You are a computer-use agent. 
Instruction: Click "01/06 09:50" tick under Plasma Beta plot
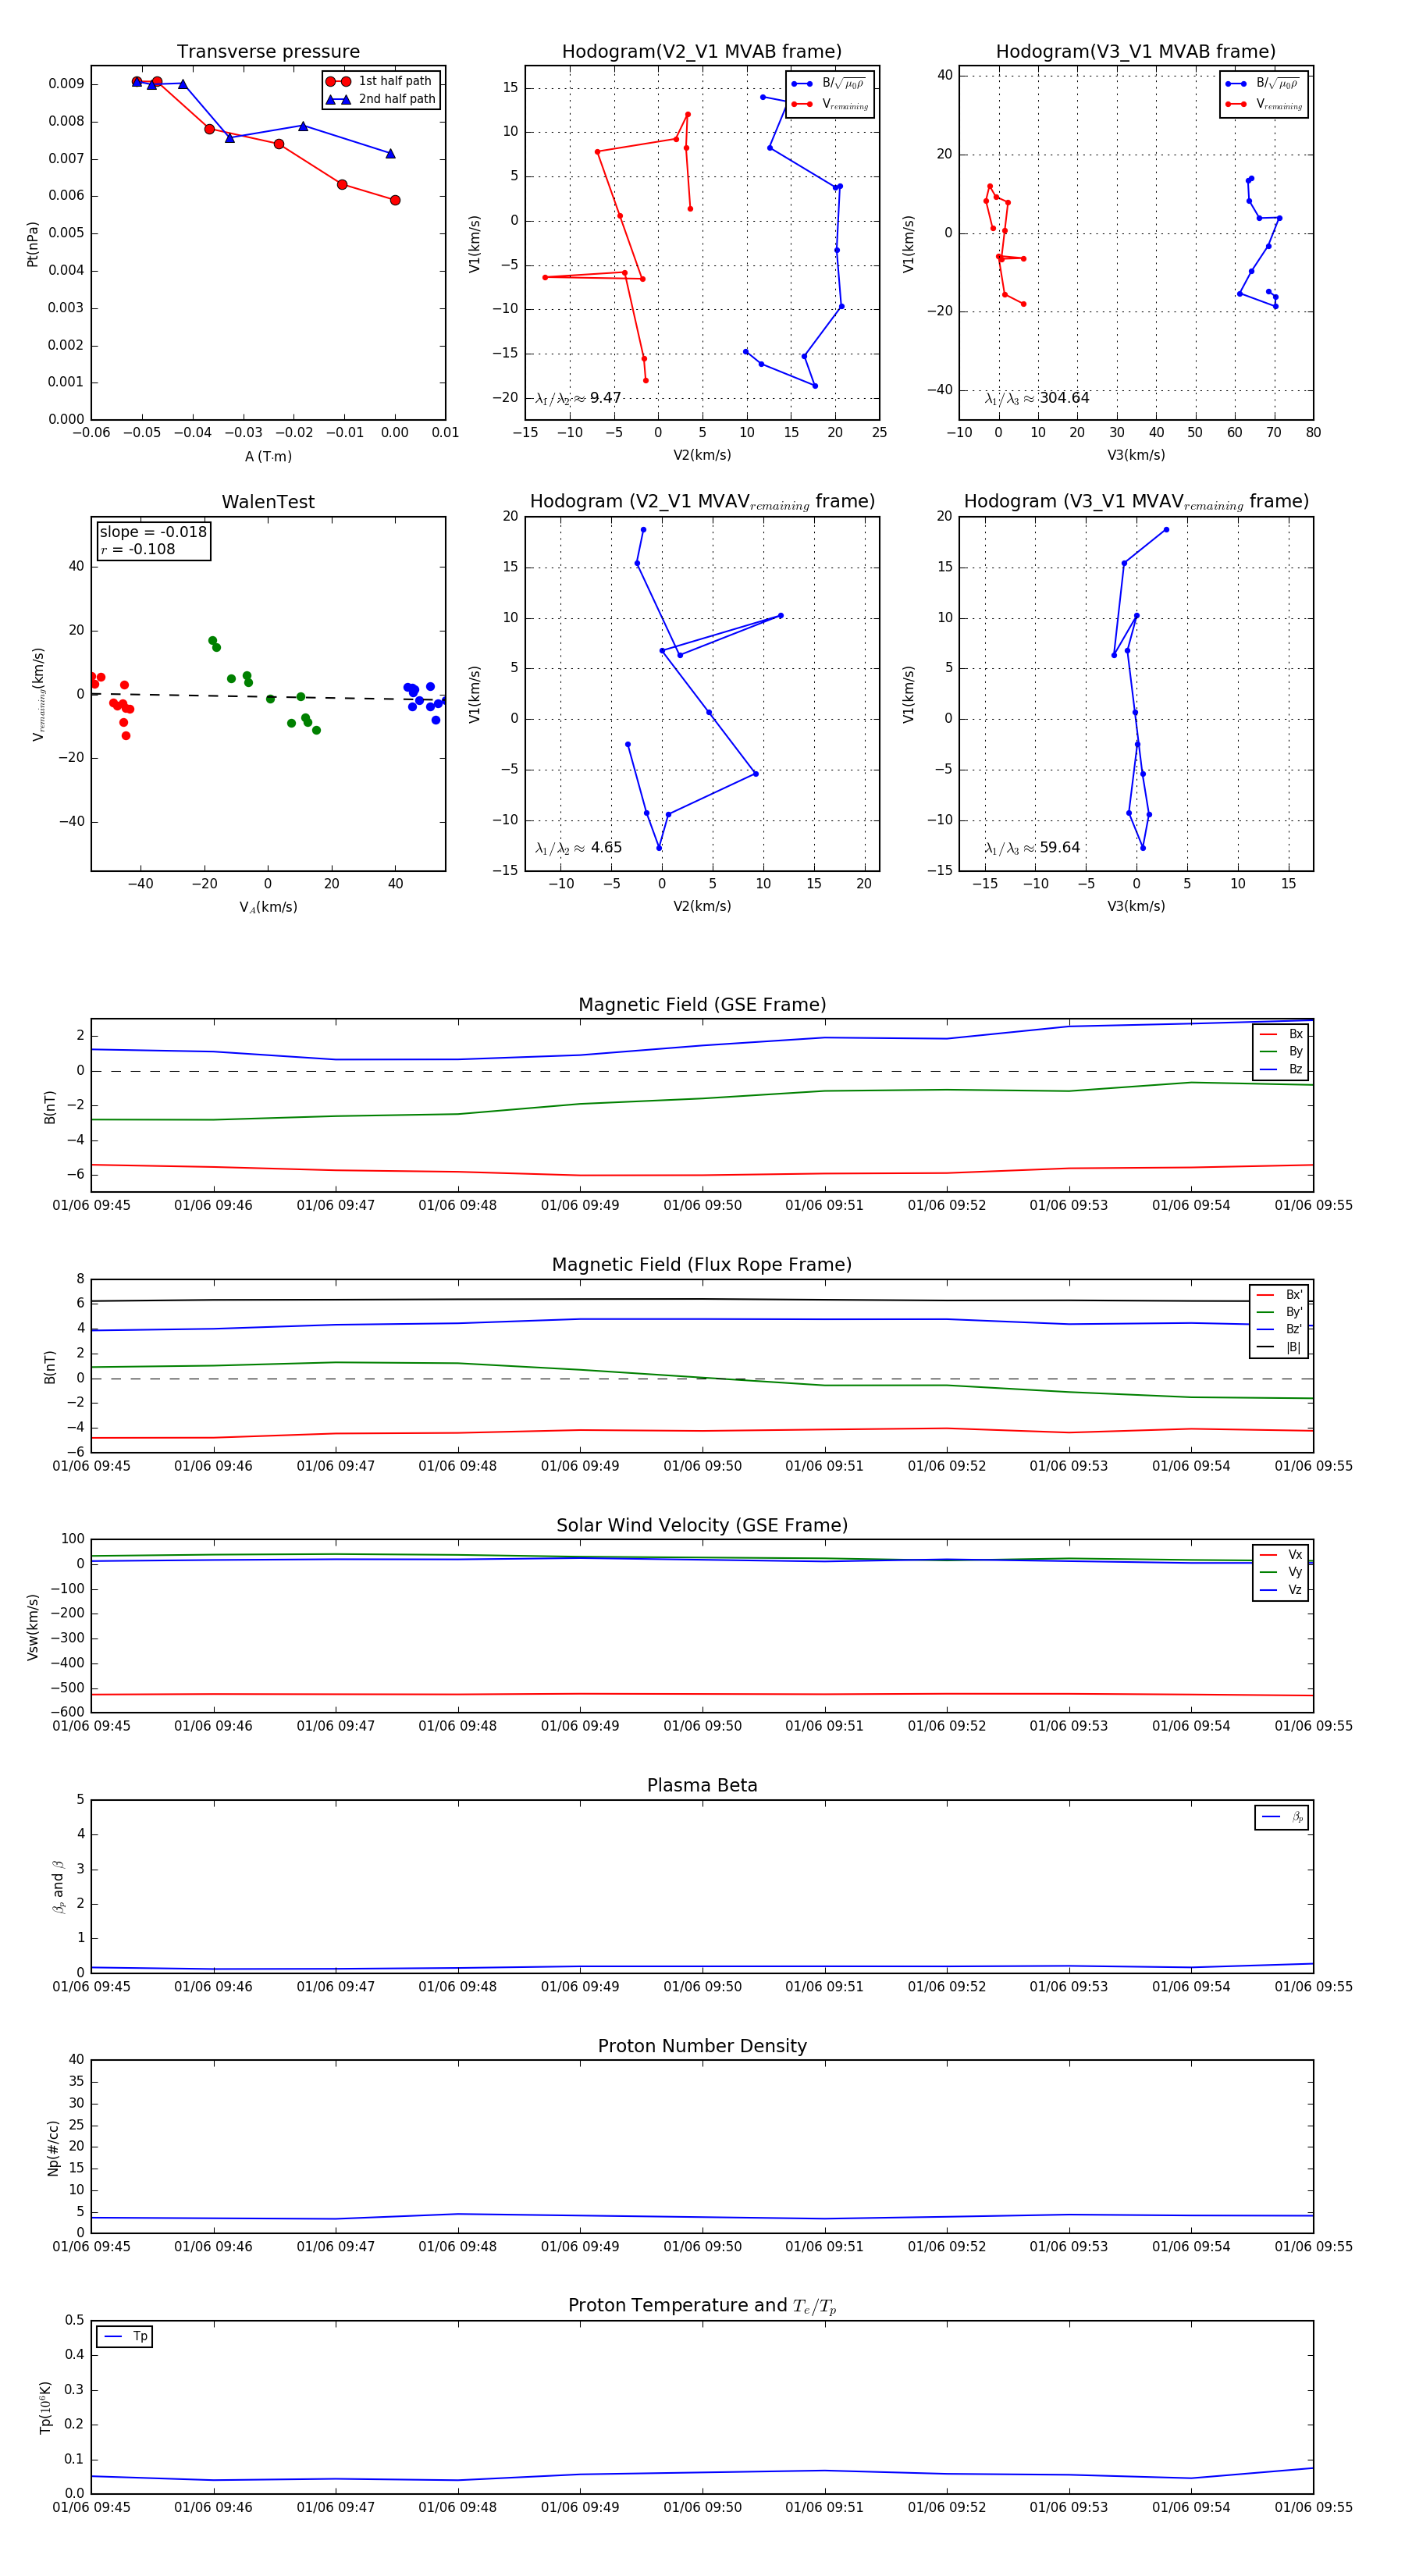point(702,1986)
